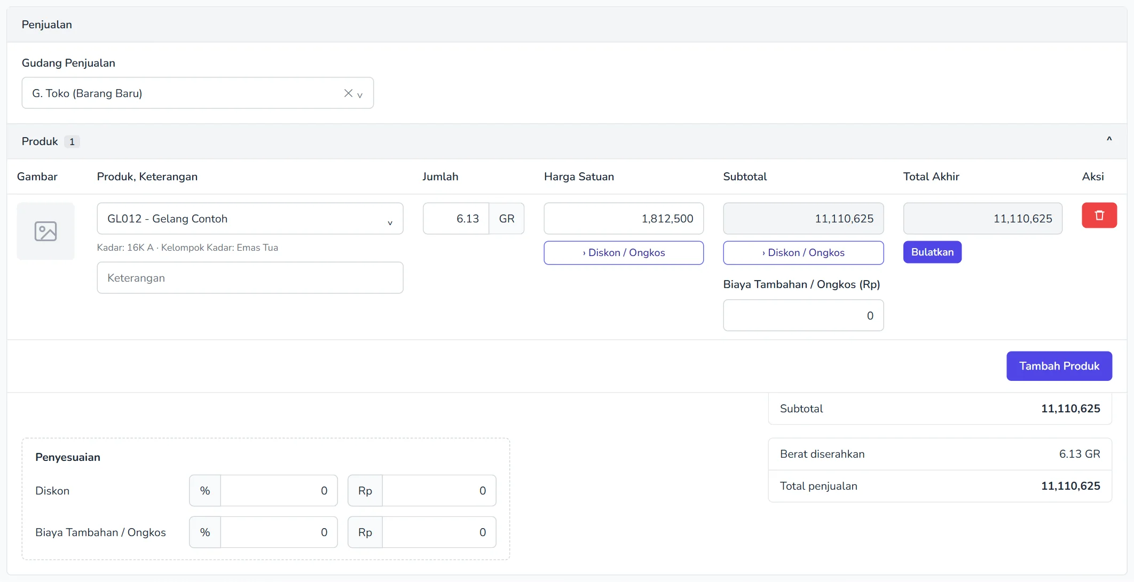1134x582 pixels.
Task: Focus the Harga Satuan field 1,812,500
Action: pyautogui.click(x=624, y=219)
